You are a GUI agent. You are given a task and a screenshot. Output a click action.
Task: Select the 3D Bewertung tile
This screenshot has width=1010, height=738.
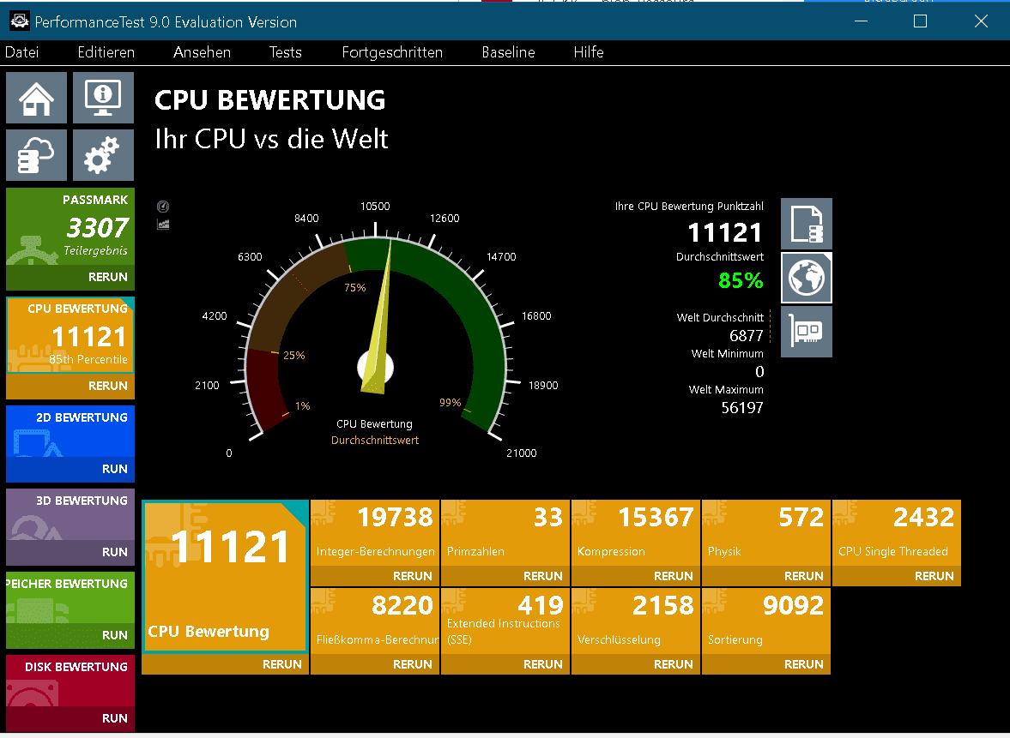tap(70, 514)
